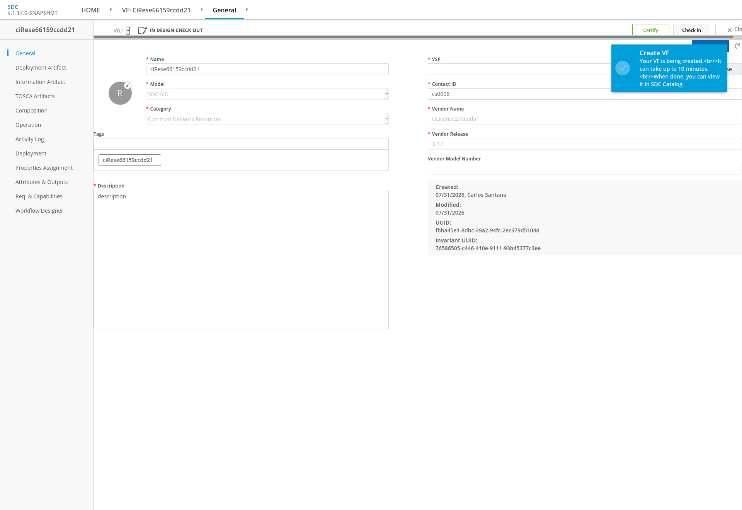742x510 pixels.
Task: Click the Name input field
Action: pyautogui.click(x=267, y=69)
